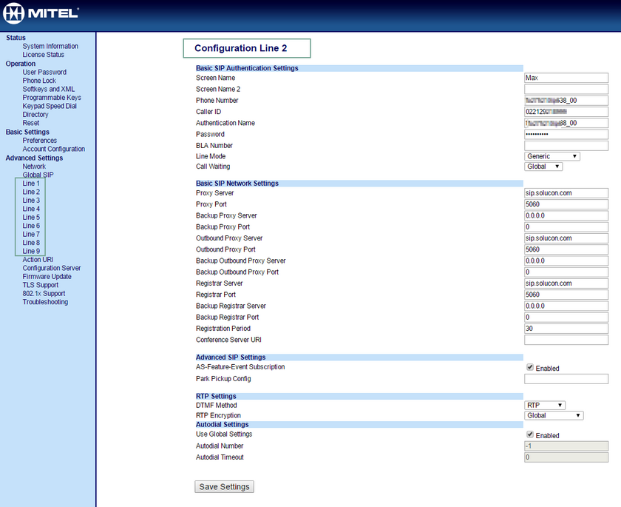Open the Troubleshooting page

pyautogui.click(x=45, y=301)
